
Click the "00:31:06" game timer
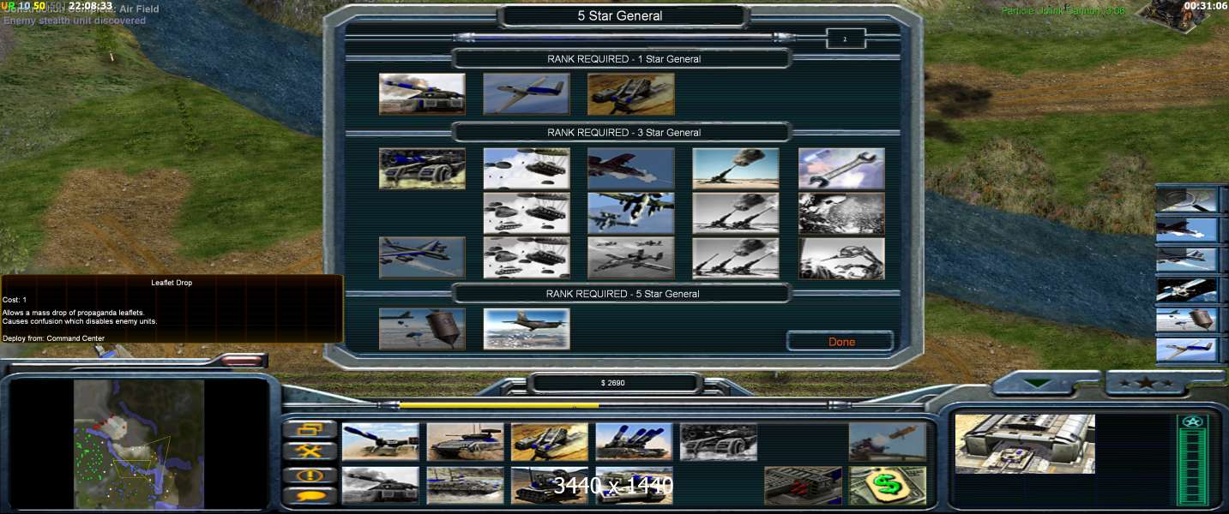[x=1204, y=6]
